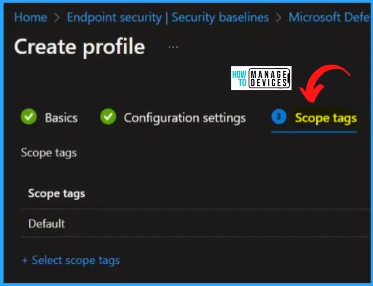Click the step 3 circle icon
373x286 pixels.
coord(279,116)
